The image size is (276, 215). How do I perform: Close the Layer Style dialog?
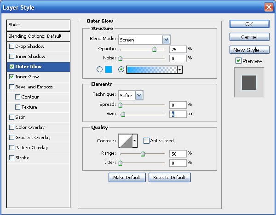269,7
